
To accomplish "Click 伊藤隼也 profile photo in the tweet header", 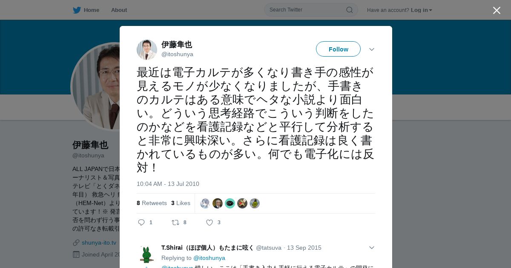I will [x=147, y=49].
